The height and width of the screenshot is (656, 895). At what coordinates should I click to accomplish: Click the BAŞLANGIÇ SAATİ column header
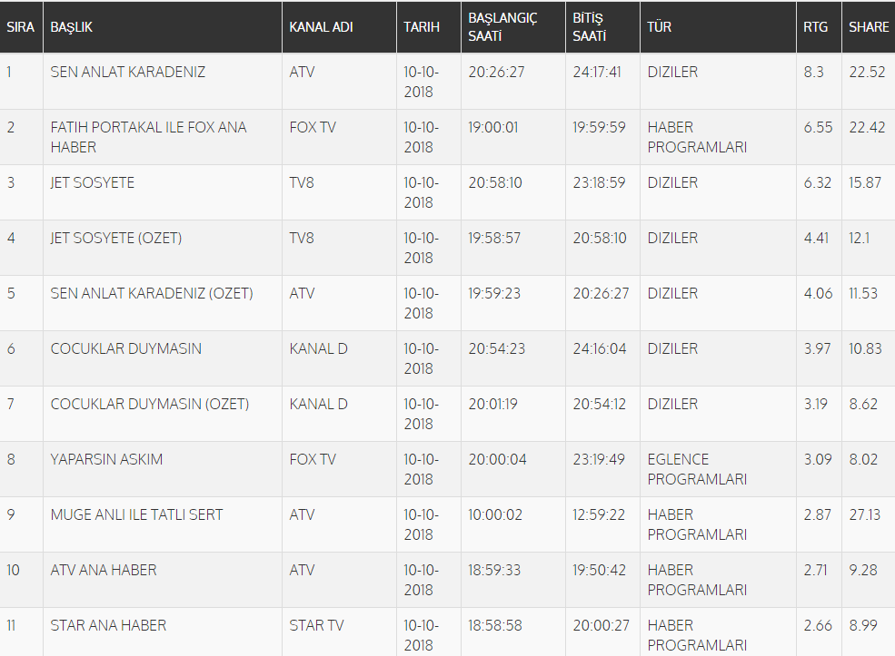pos(503,27)
